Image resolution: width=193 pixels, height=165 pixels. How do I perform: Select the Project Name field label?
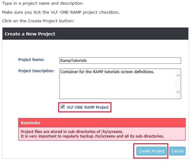[31, 60]
